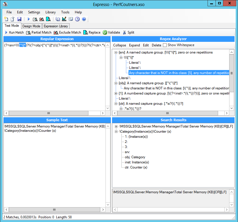Open the Help menu
Screen dimensions: 238x222
pos(78,12)
